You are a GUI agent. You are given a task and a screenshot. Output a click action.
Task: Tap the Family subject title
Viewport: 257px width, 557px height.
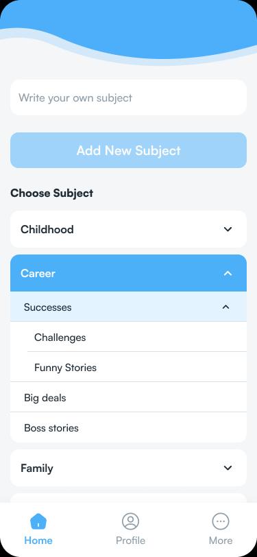coord(37,469)
